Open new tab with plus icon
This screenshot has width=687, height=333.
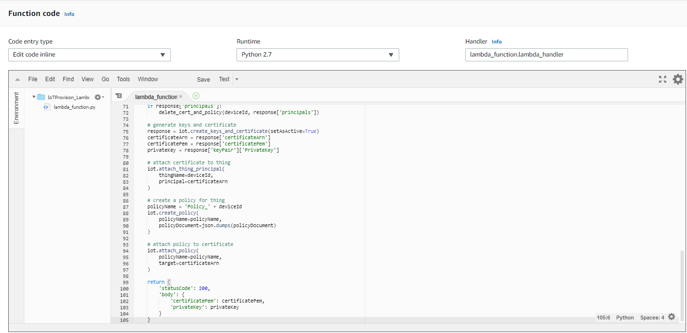click(x=196, y=96)
